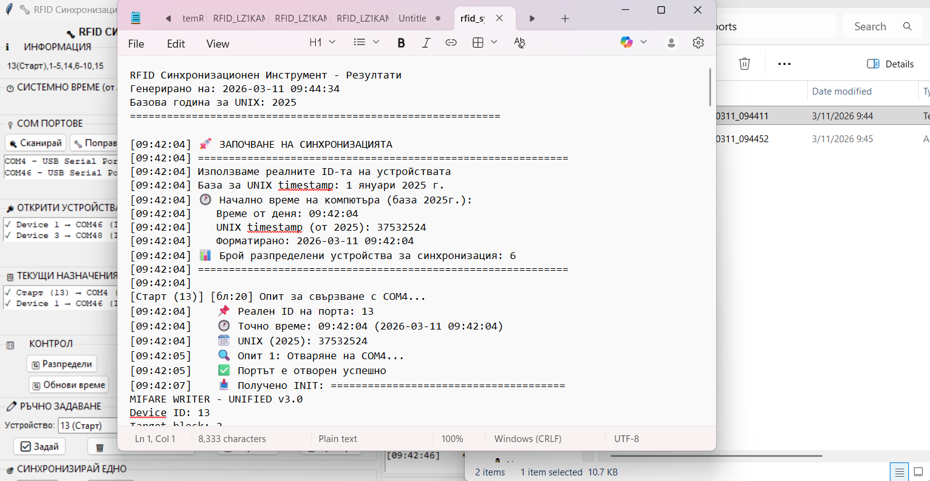Screen dimensions: 930x481
Task: Expand the H1 heading dropdown
Action: pos(323,43)
